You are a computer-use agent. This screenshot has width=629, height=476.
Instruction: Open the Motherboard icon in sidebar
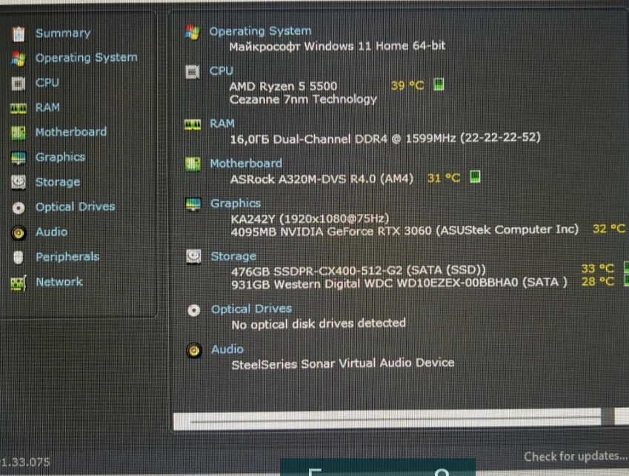tap(19, 133)
